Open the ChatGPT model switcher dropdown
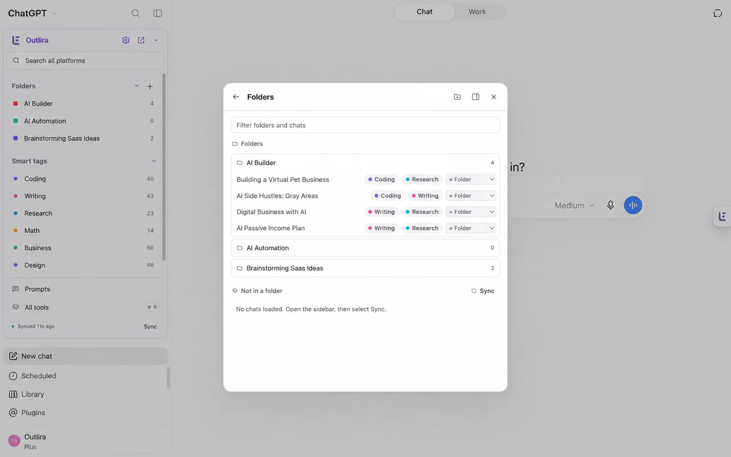 tap(32, 13)
